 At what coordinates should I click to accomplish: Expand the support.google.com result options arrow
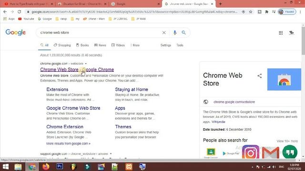pos(111,154)
